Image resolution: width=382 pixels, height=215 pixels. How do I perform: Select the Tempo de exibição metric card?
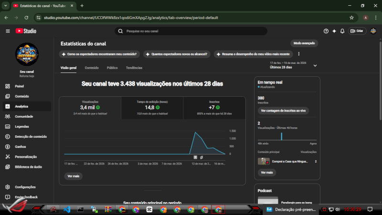pos(152,107)
